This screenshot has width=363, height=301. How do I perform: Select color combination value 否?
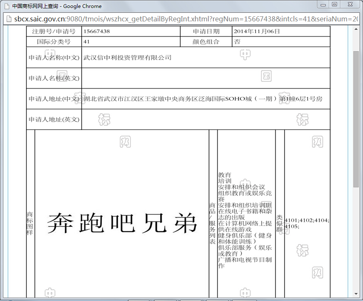(237, 42)
